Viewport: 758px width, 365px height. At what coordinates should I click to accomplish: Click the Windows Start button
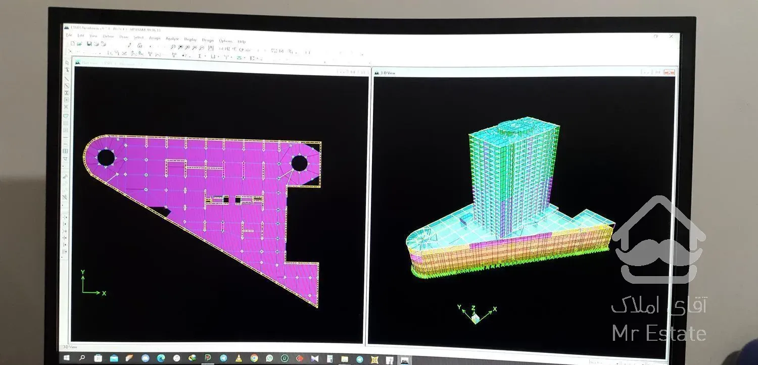pos(66,357)
